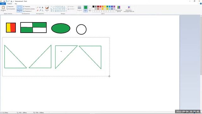The width and height of the screenshot is (202, 114).
Task: Pick the pink palette swatch in second row
Action: (100, 9)
